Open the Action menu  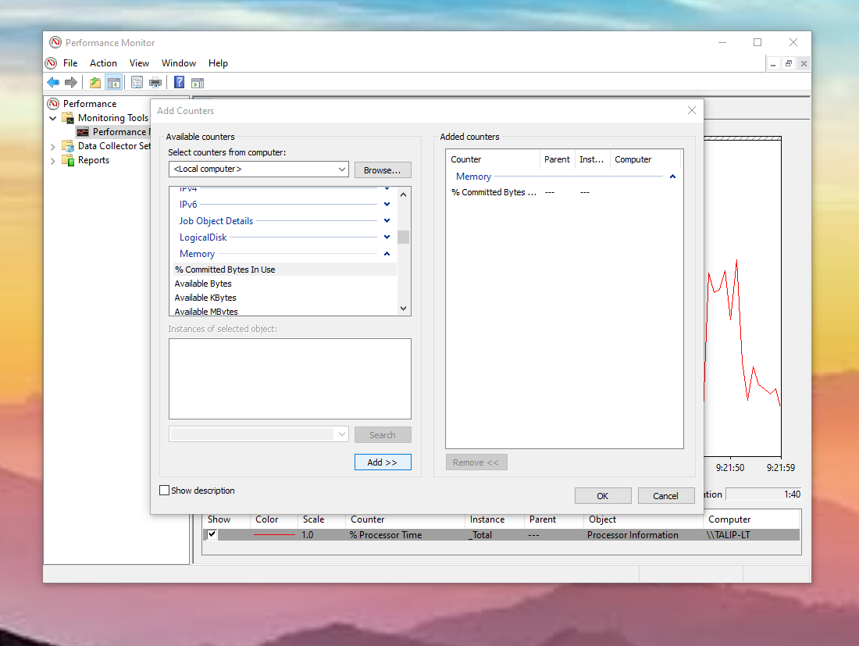click(x=103, y=63)
